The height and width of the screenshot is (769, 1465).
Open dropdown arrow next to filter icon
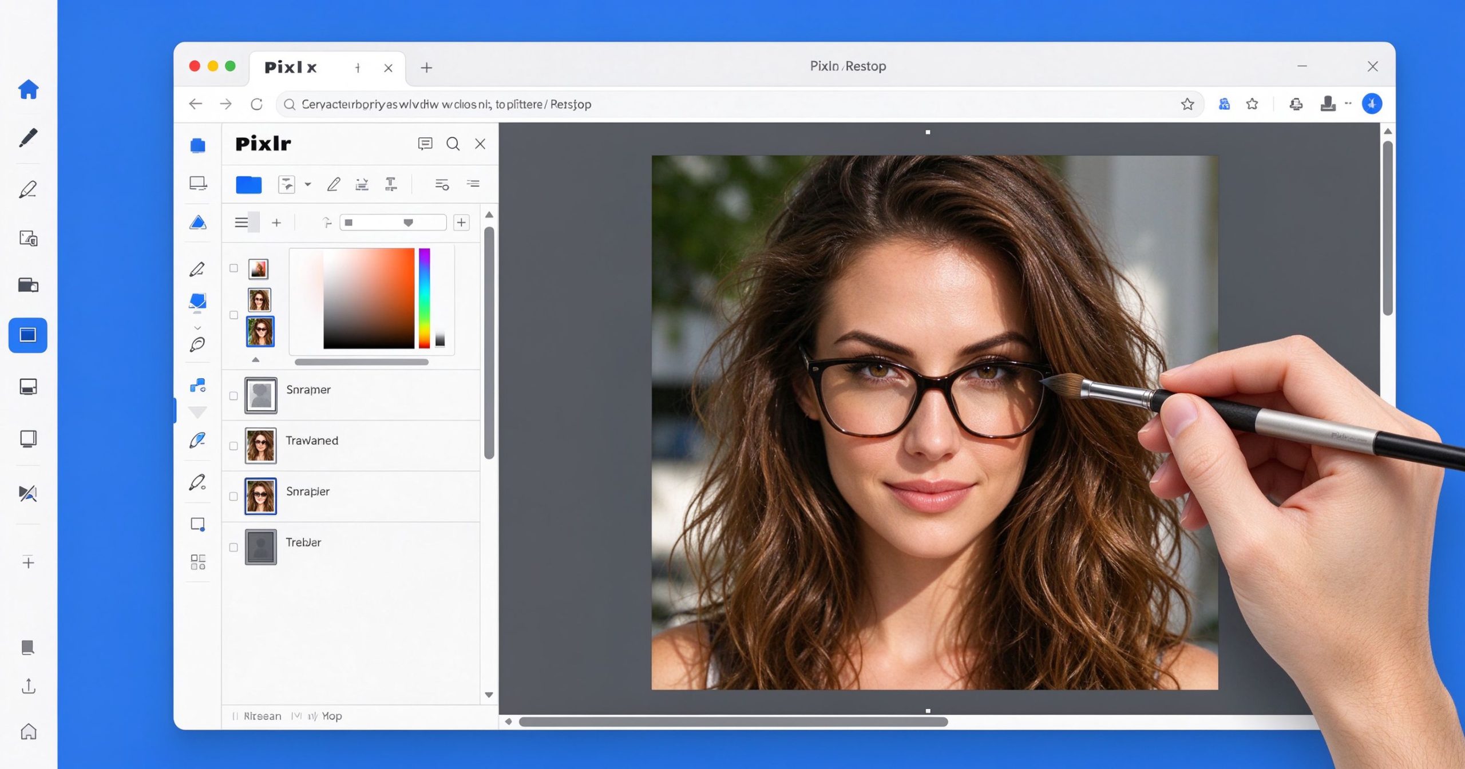coord(308,184)
